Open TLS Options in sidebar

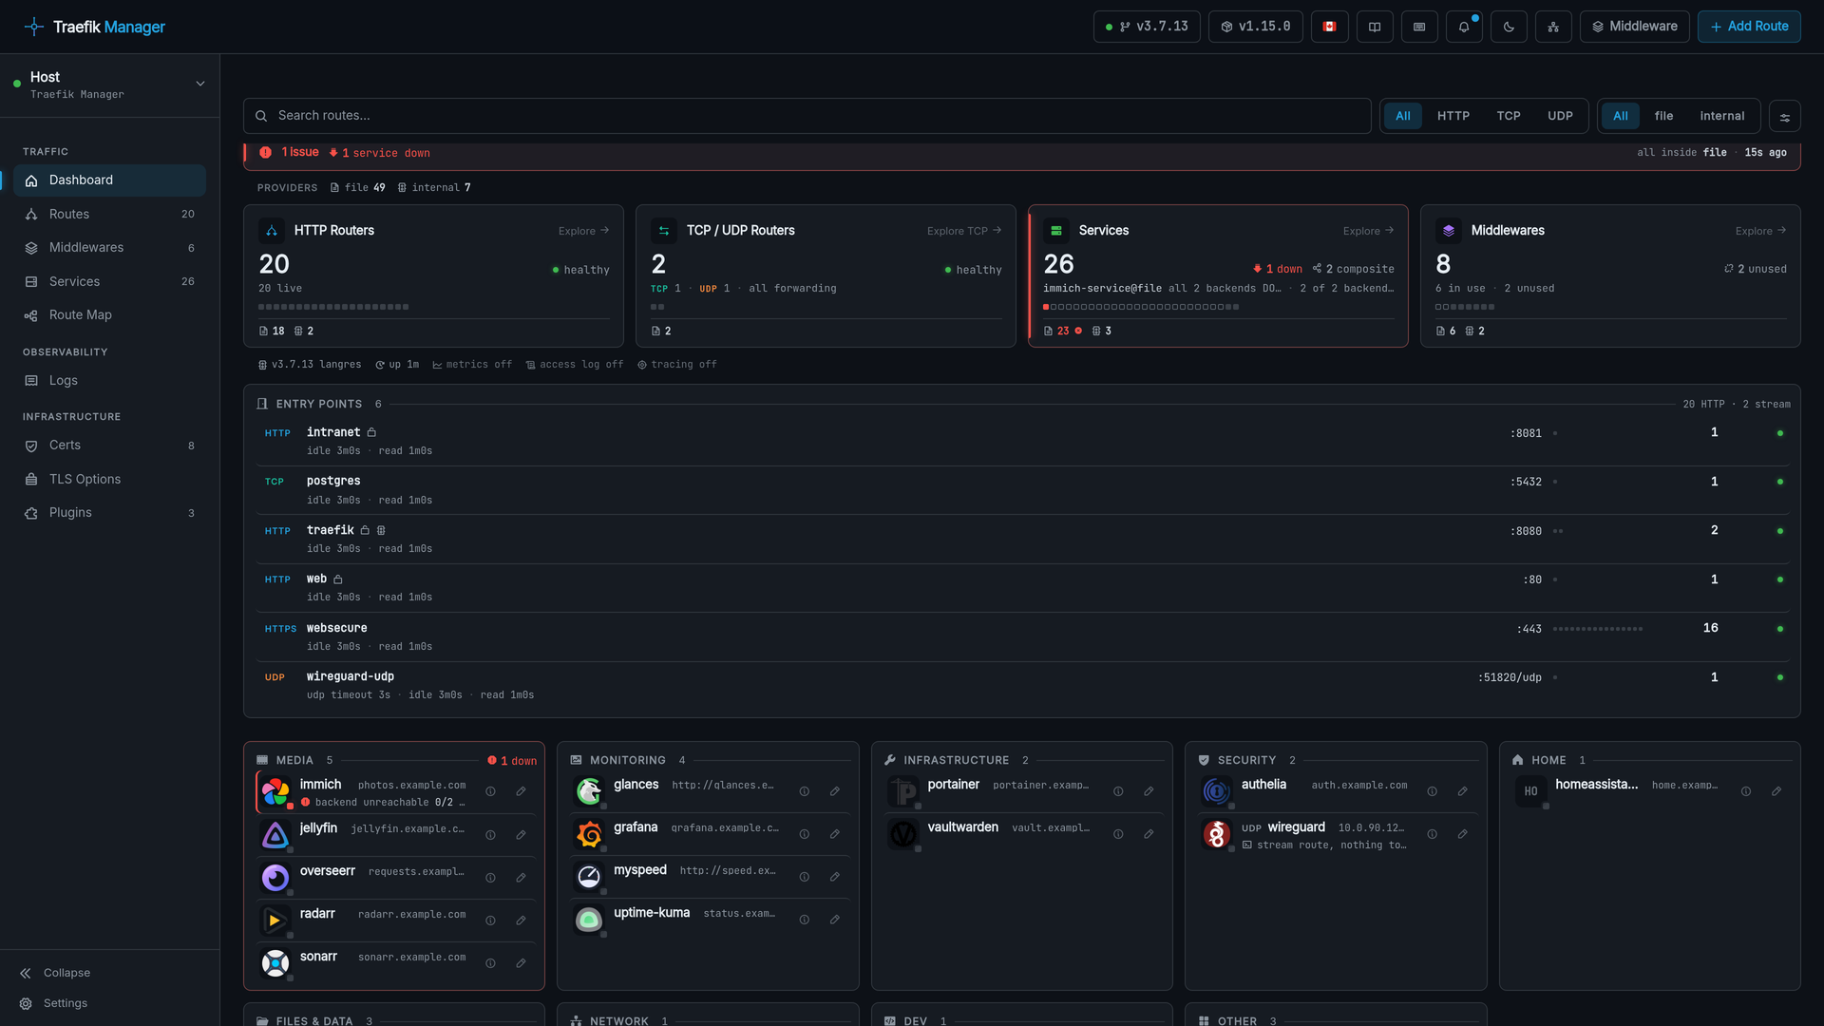pos(109,480)
